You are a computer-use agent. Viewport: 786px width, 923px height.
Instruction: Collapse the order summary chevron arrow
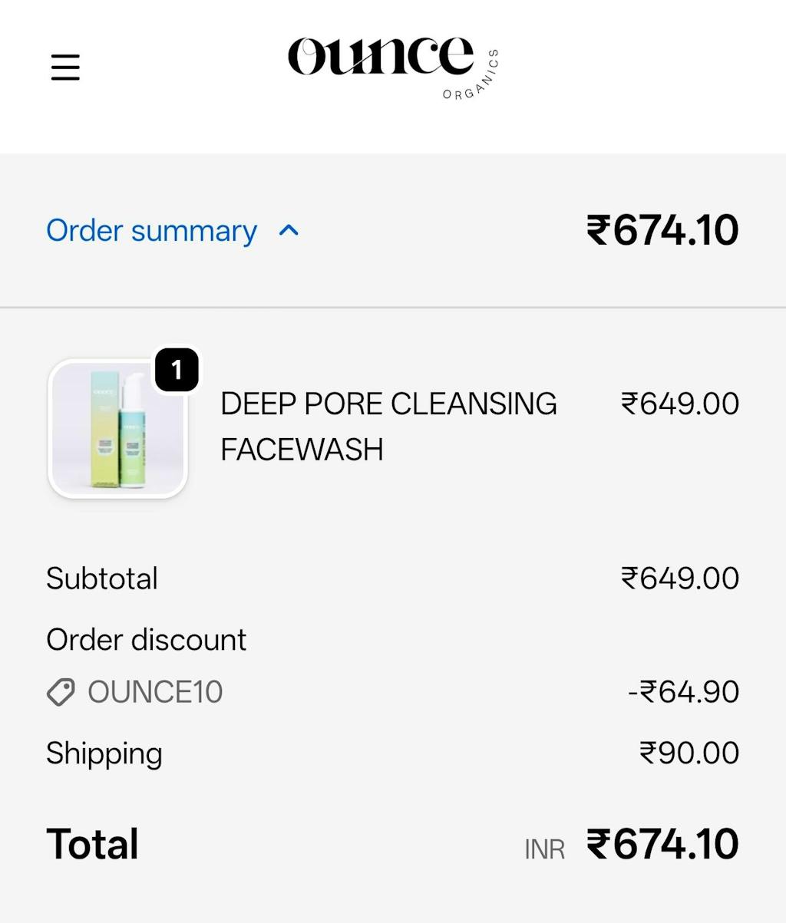pos(289,230)
